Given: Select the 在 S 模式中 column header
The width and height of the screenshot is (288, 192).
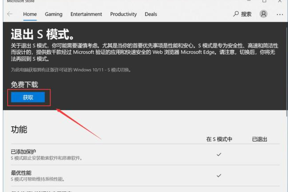Looking at the screenshot, I should coord(219,139).
